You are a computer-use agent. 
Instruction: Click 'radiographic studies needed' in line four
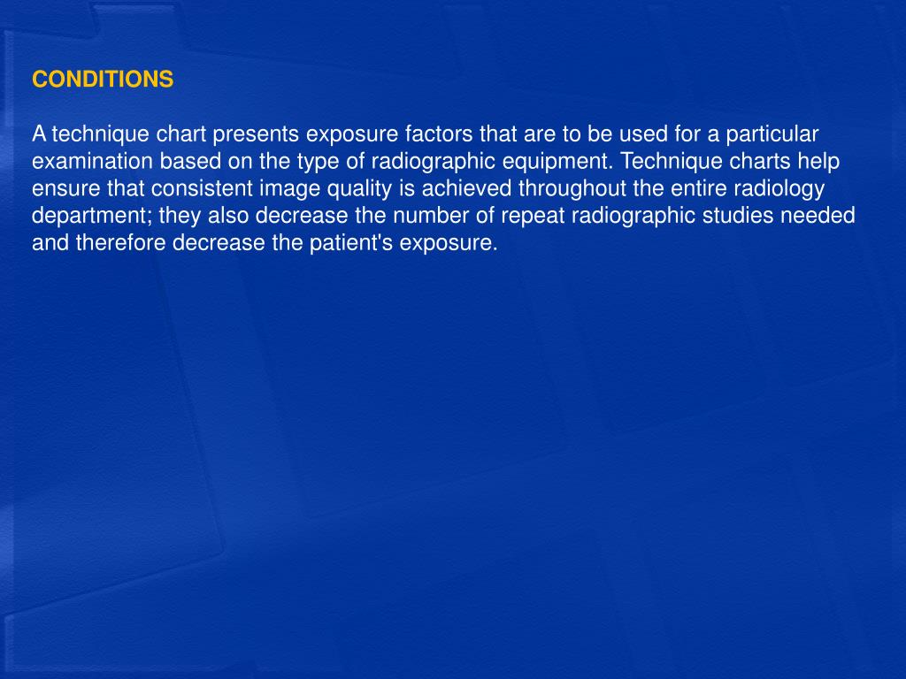tap(713, 216)
